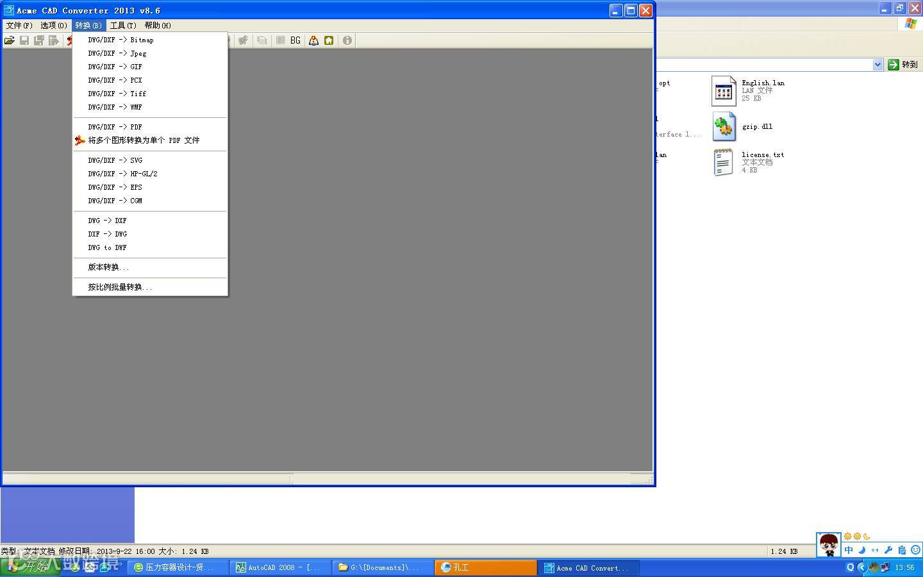This screenshot has height=577, width=923.
Task: Click the 转到 go button in Explorer
Action: coord(903,65)
